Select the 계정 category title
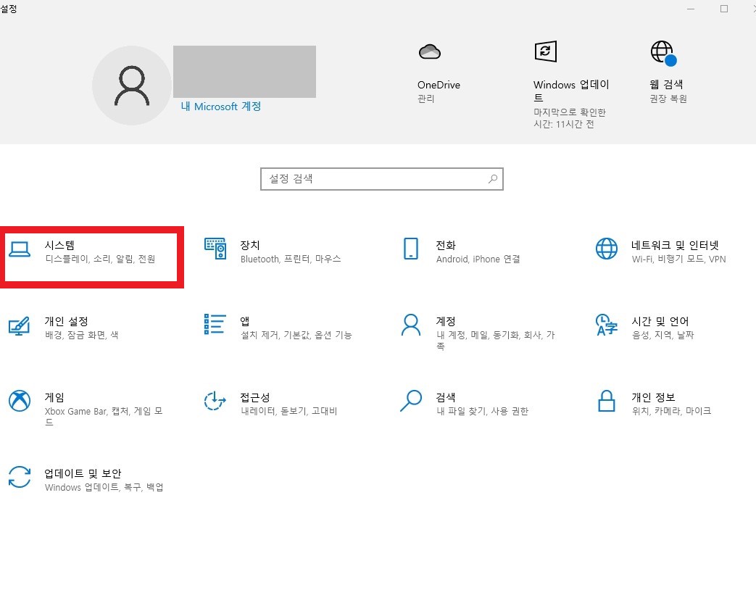Screen dimensions: 756x611 (446, 321)
